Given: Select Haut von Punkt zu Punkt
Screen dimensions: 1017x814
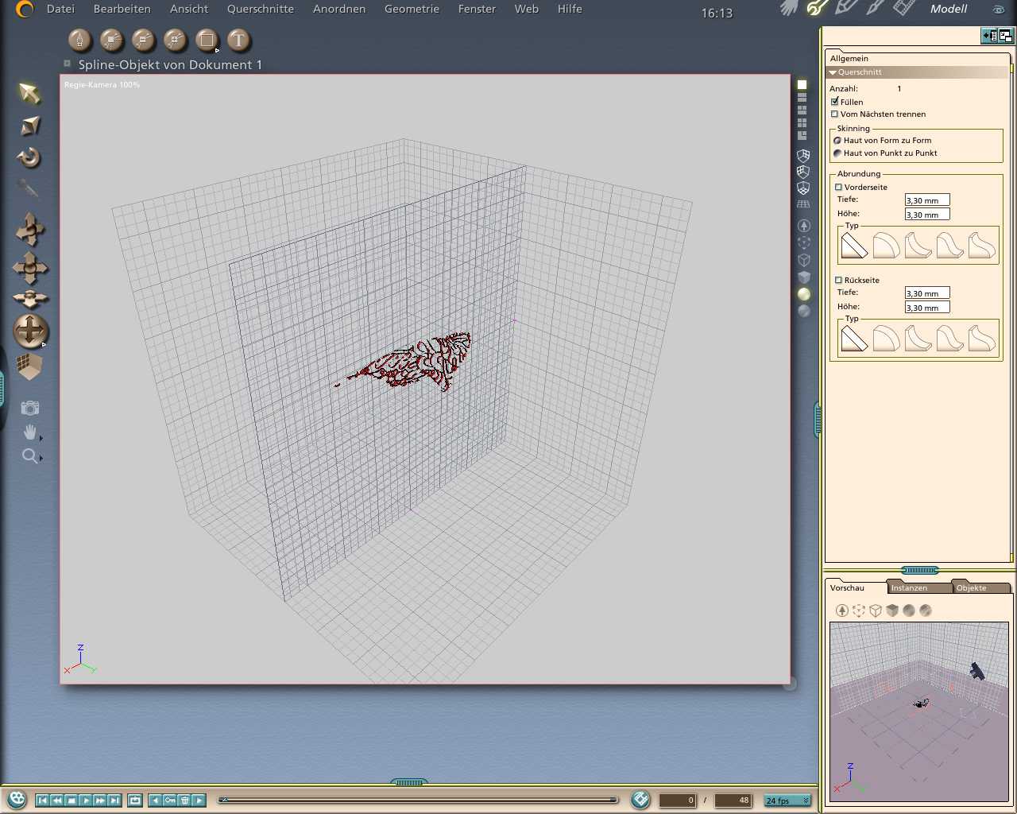Looking at the screenshot, I should pyautogui.click(x=837, y=153).
